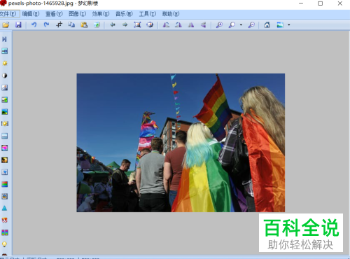Image resolution: width=350 pixels, height=259 pixels.
Task: Click the light blue gradient sidebar icon
Action: pyautogui.click(x=5, y=136)
